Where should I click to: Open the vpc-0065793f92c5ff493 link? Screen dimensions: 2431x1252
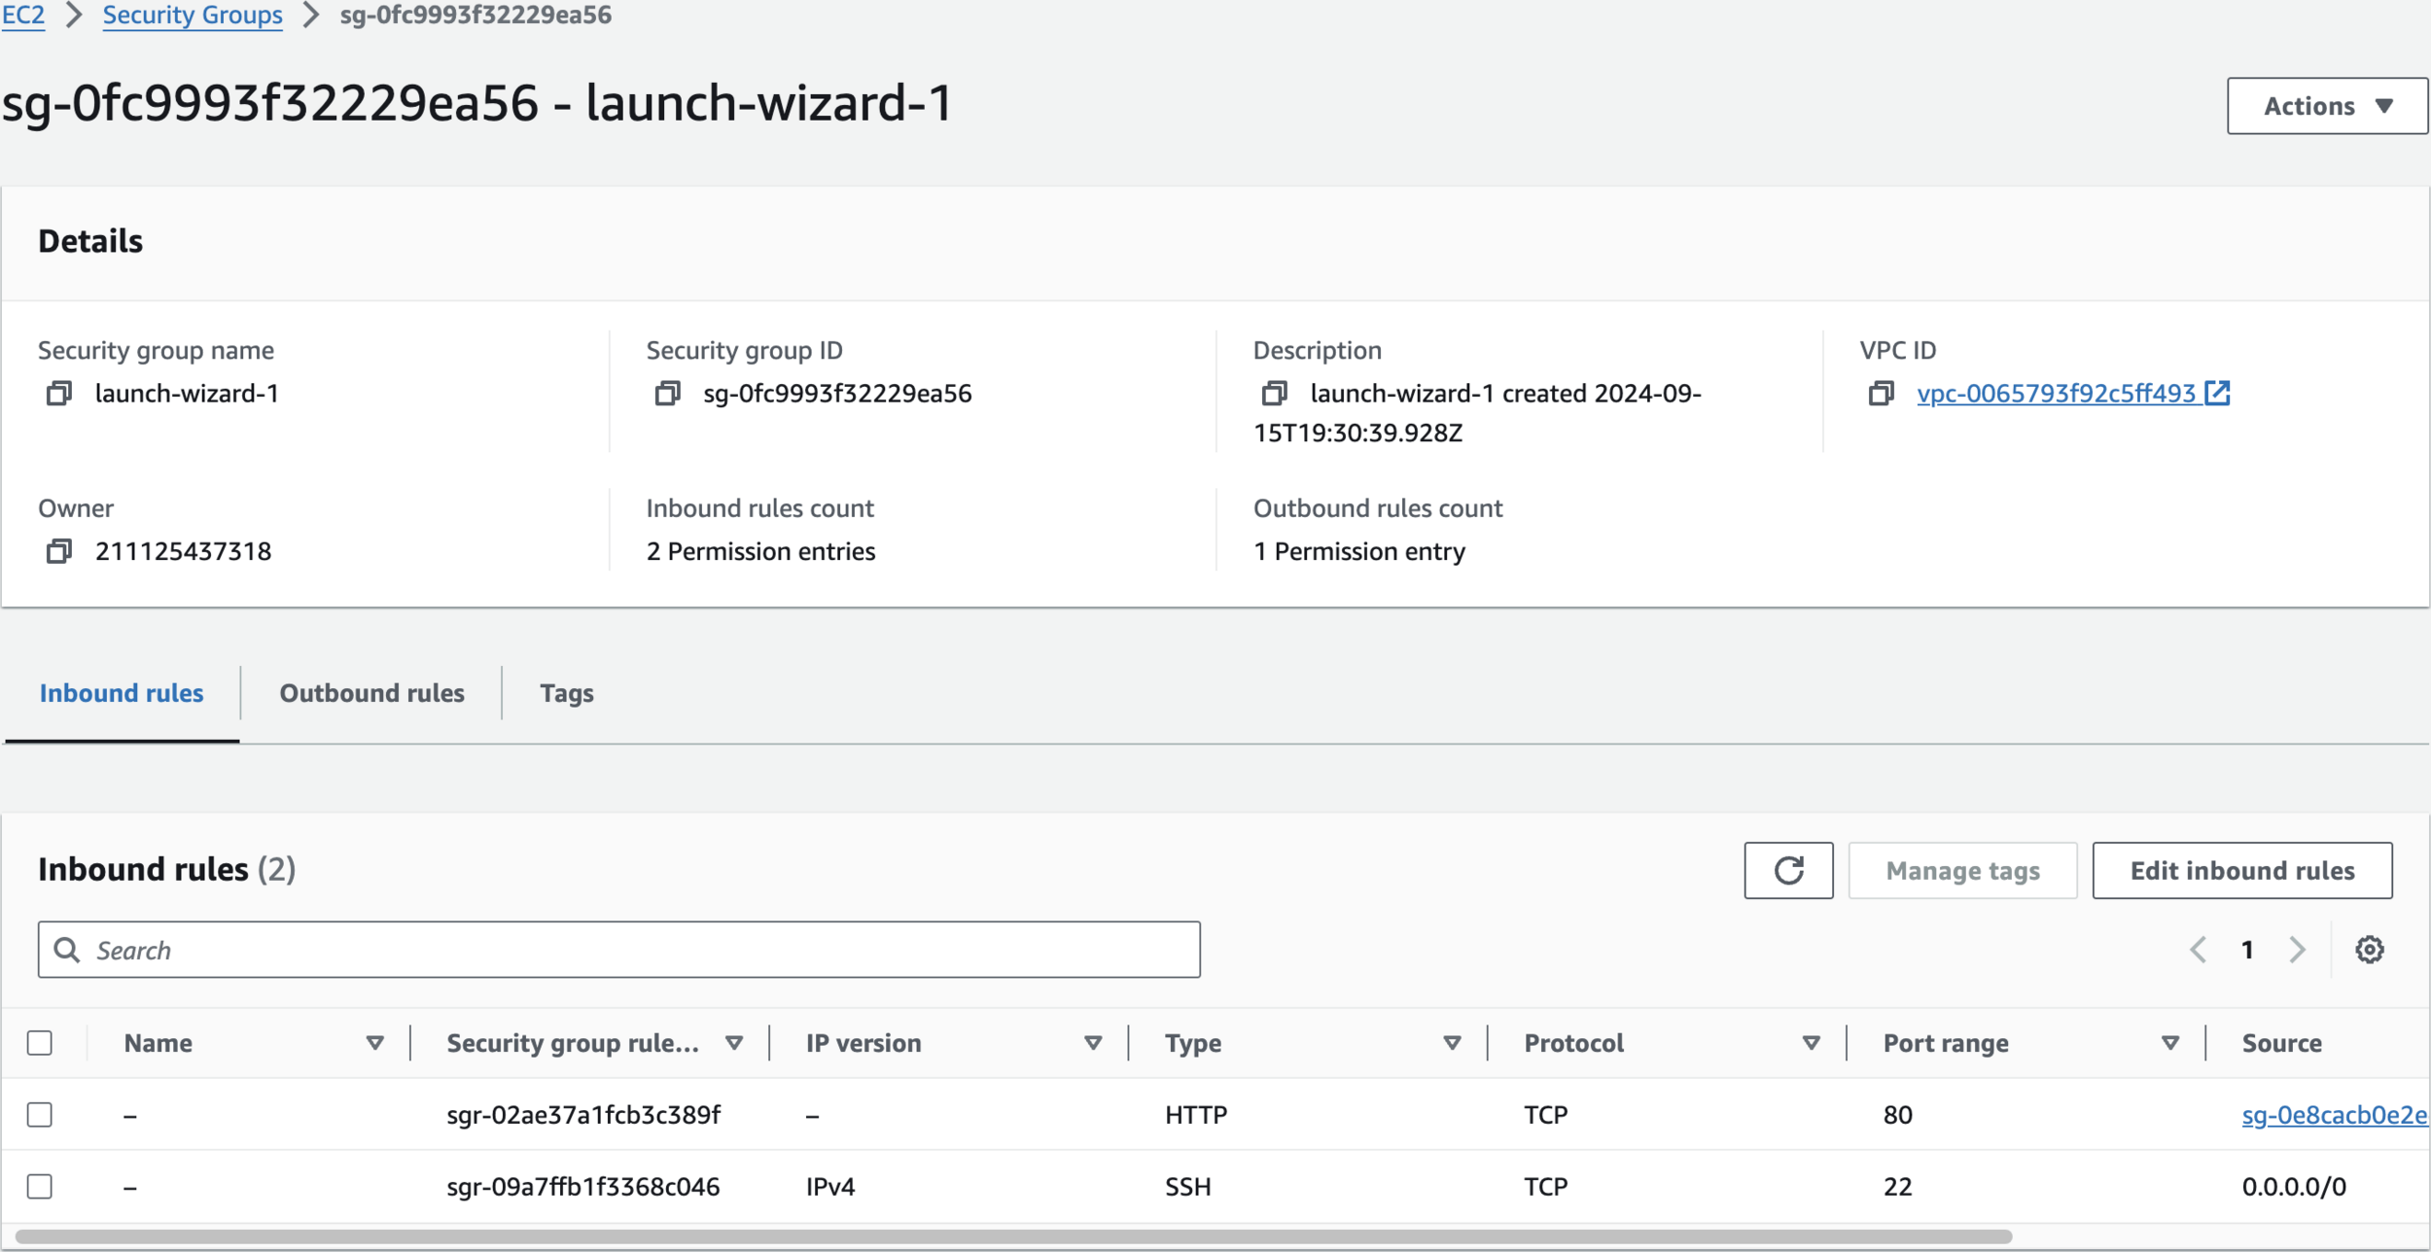pos(2056,394)
